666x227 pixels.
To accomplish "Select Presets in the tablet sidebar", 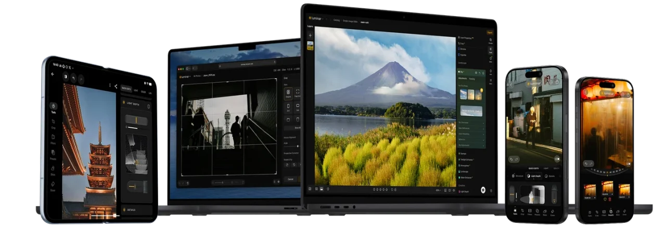I will pyautogui.click(x=53, y=155).
